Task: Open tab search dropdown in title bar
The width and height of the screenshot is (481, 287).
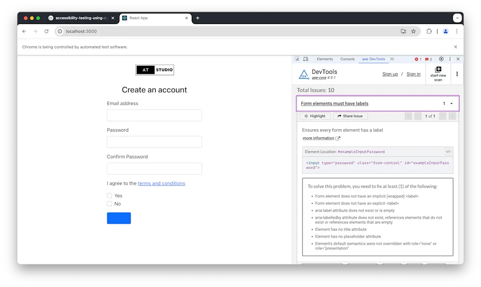Action: click(458, 18)
